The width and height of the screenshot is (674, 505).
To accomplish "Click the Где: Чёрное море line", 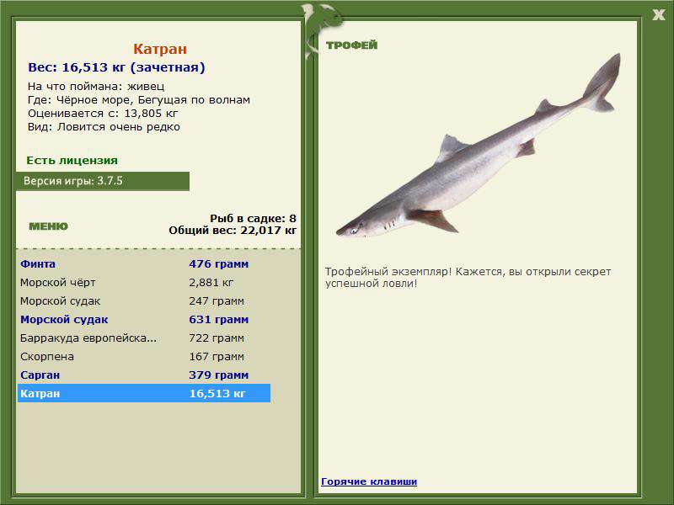I will (139, 99).
